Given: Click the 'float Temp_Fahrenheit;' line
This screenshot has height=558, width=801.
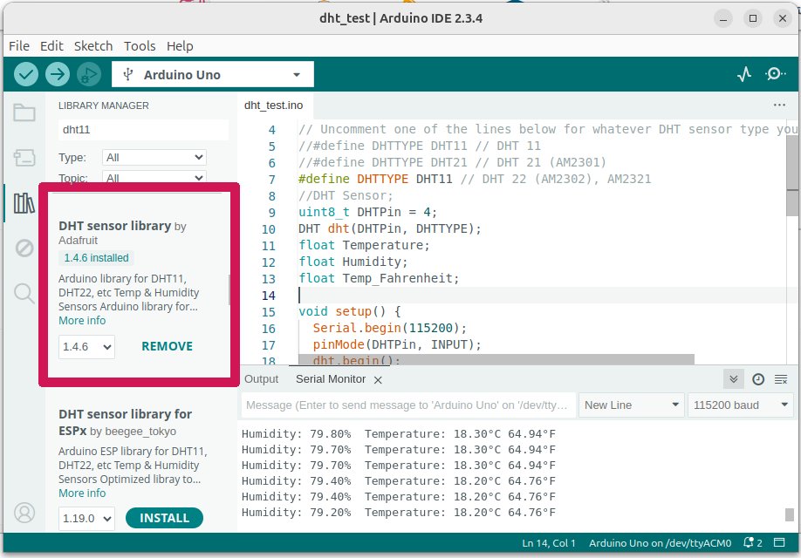Looking at the screenshot, I should pos(379,278).
